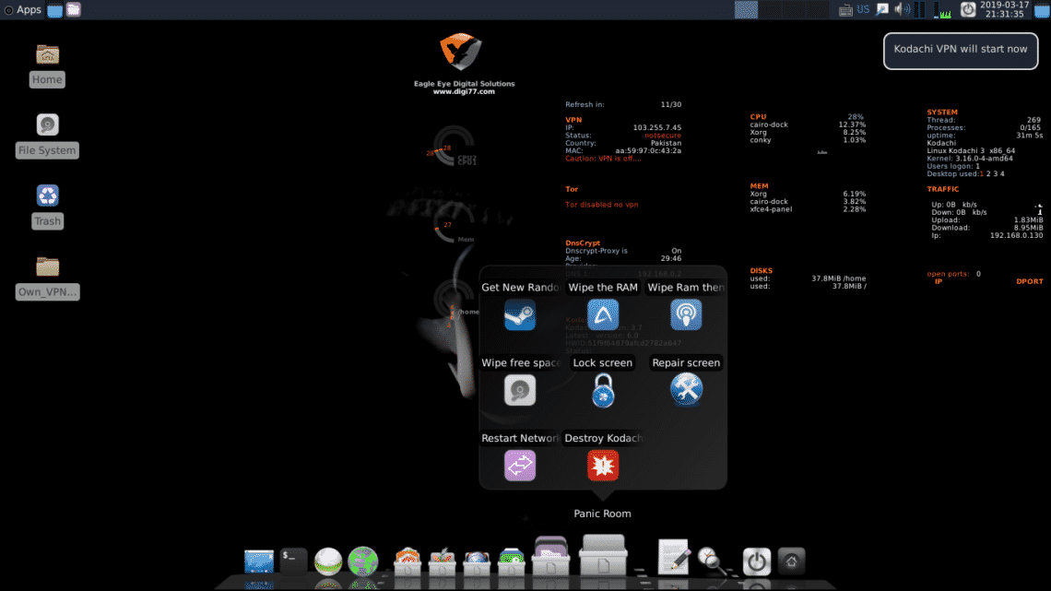
Task: Open the US keyboard layout selector
Action: (x=863, y=9)
